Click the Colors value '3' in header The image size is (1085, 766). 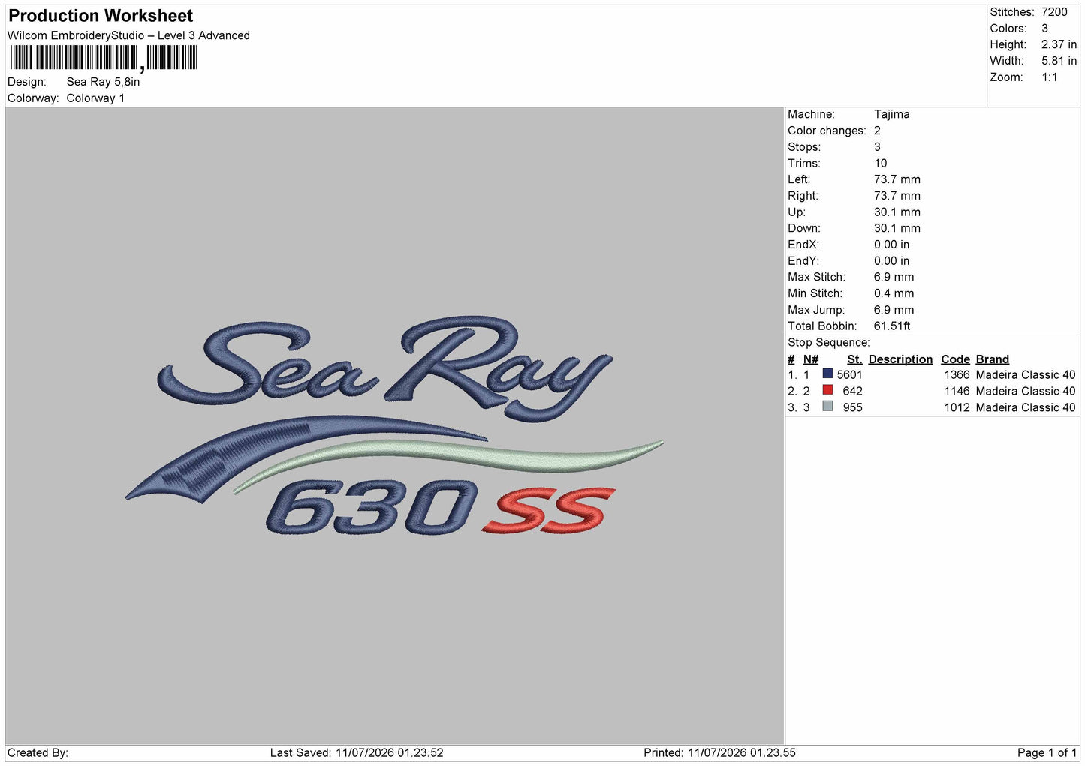[x=1044, y=29]
